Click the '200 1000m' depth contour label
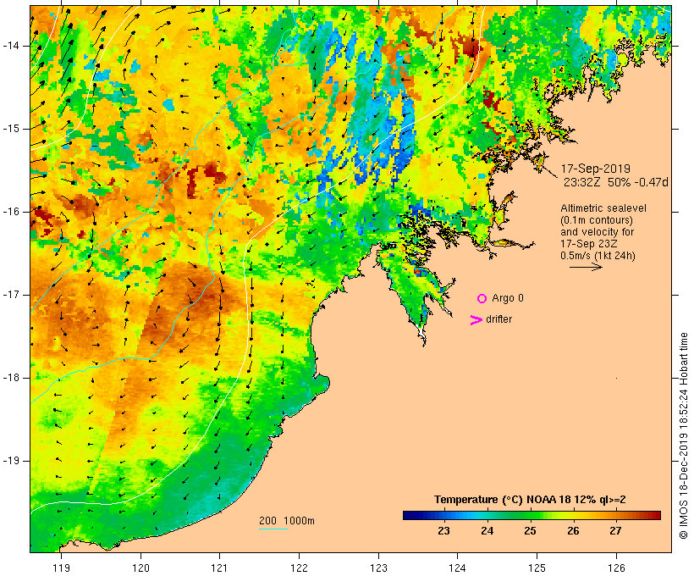The height and width of the screenshot is (576, 694). point(287,521)
